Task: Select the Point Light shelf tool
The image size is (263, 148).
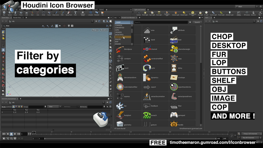Action: pos(145,14)
